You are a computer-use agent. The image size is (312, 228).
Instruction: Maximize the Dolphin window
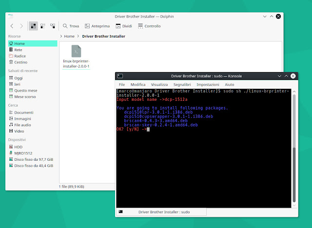point(272,17)
